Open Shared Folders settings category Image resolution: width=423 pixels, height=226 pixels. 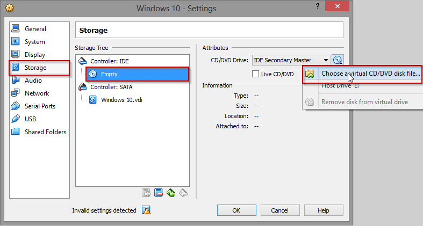39,132
